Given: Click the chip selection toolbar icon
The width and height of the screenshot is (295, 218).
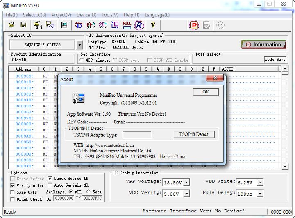Looking at the screenshot, I should (x=64, y=25).
